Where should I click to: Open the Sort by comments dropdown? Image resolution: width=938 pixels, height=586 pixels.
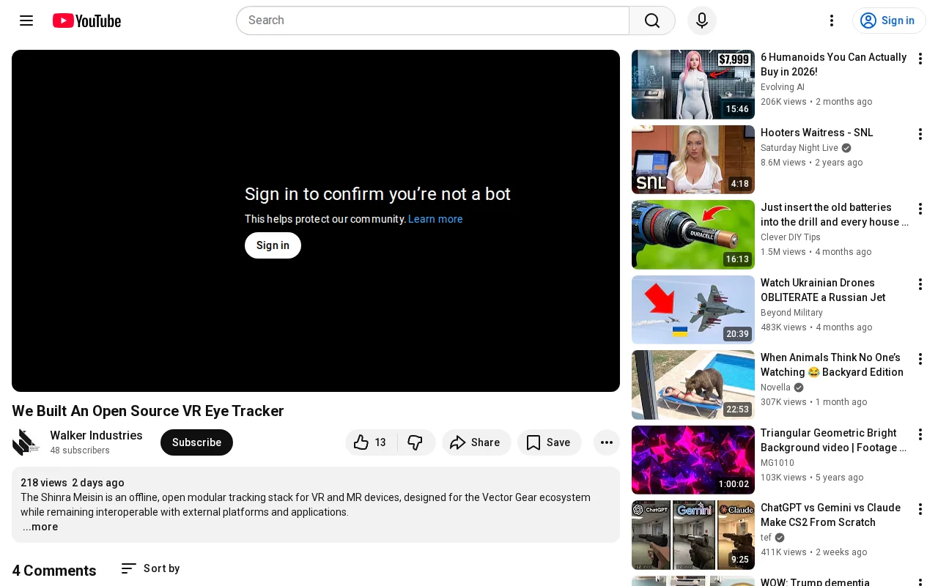click(x=150, y=568)
